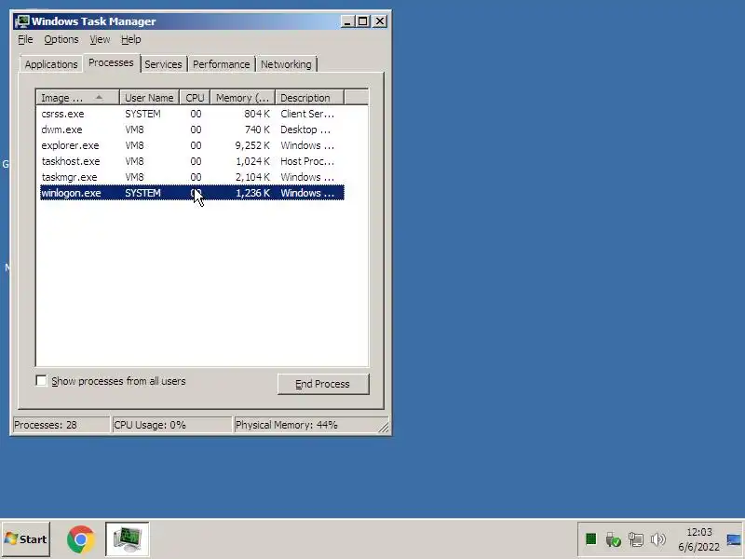Click the Task Manager title bar icon
The image size is (745, 559).
21,21
